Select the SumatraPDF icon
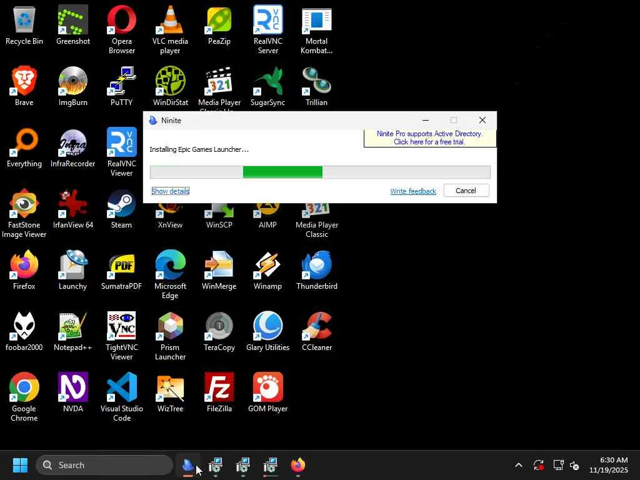 122,270
